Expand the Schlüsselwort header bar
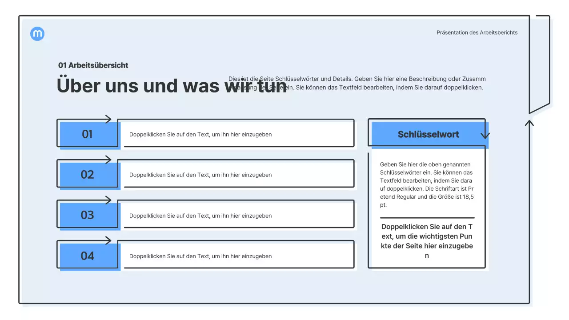569x320 pixels. pos(427,134)
